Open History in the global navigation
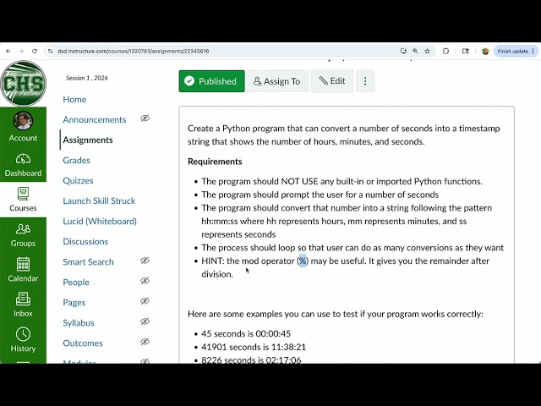 pos(23,340)
